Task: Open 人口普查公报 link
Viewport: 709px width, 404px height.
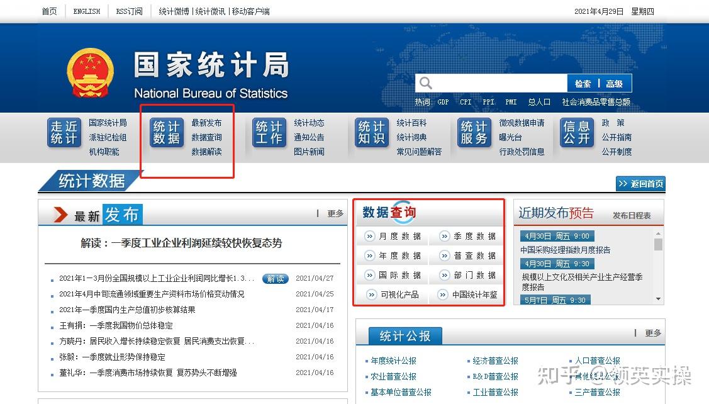Action: click(598, 361)
